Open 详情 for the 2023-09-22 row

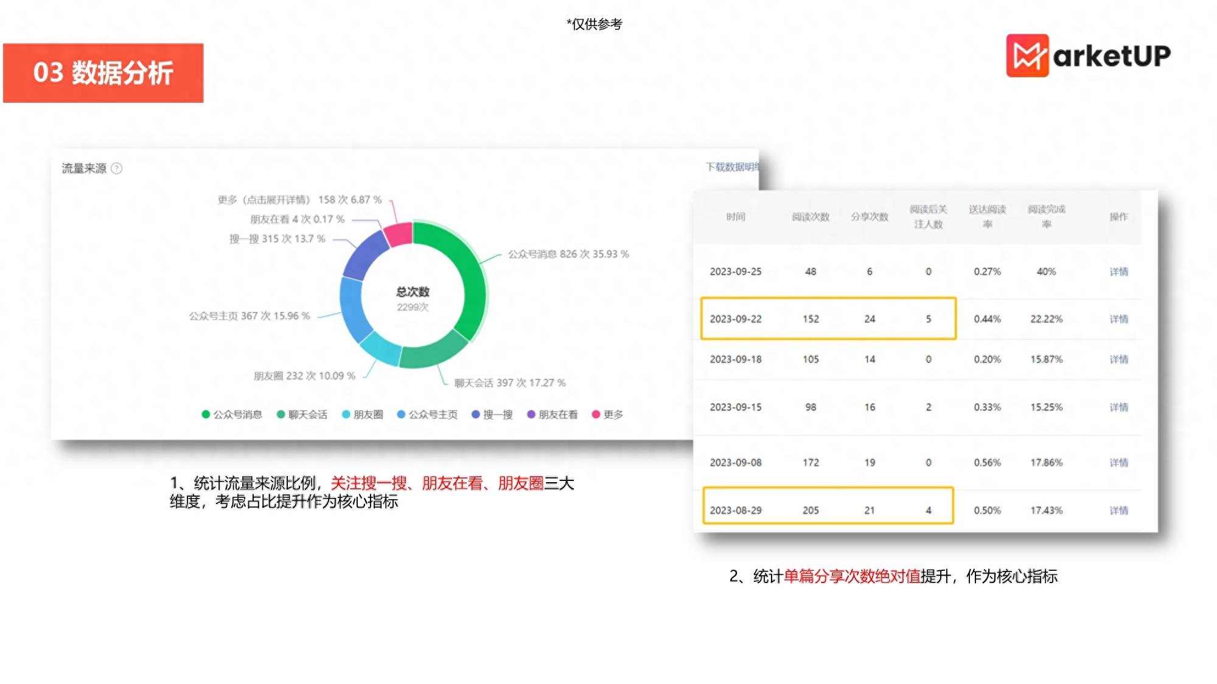[1118, 319]
